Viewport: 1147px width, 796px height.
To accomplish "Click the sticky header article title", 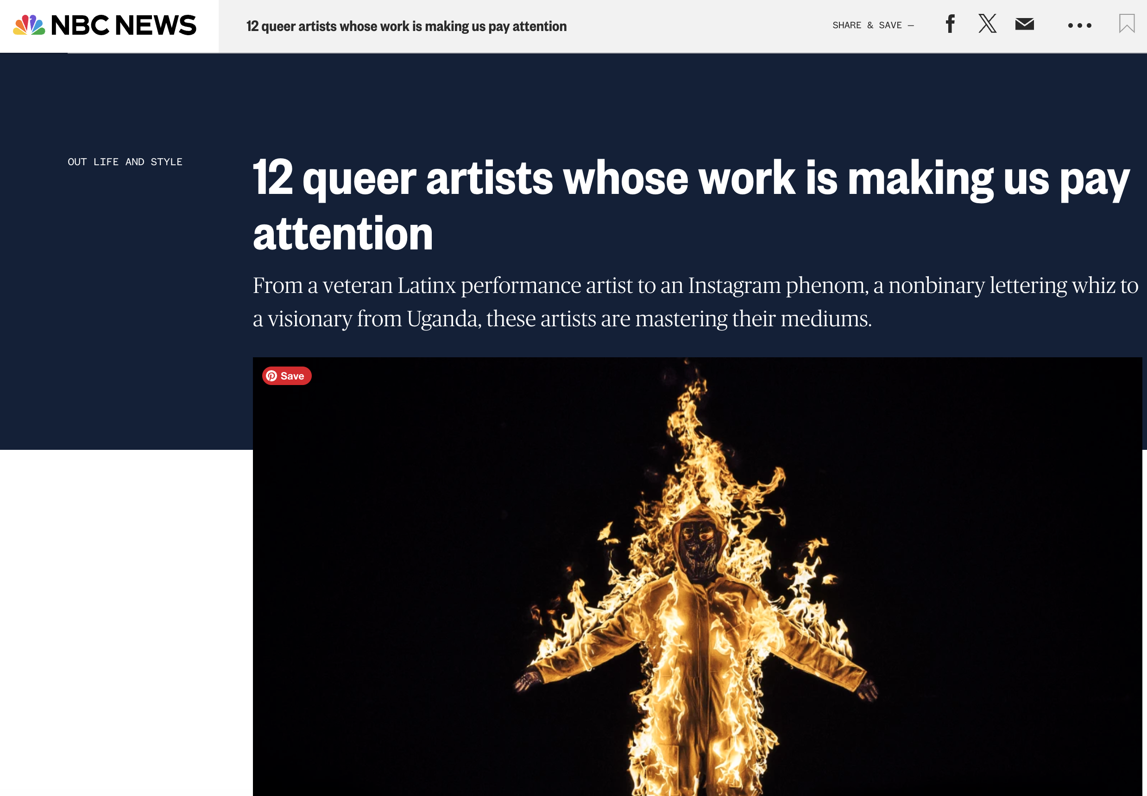I will (x=406, y=26).
